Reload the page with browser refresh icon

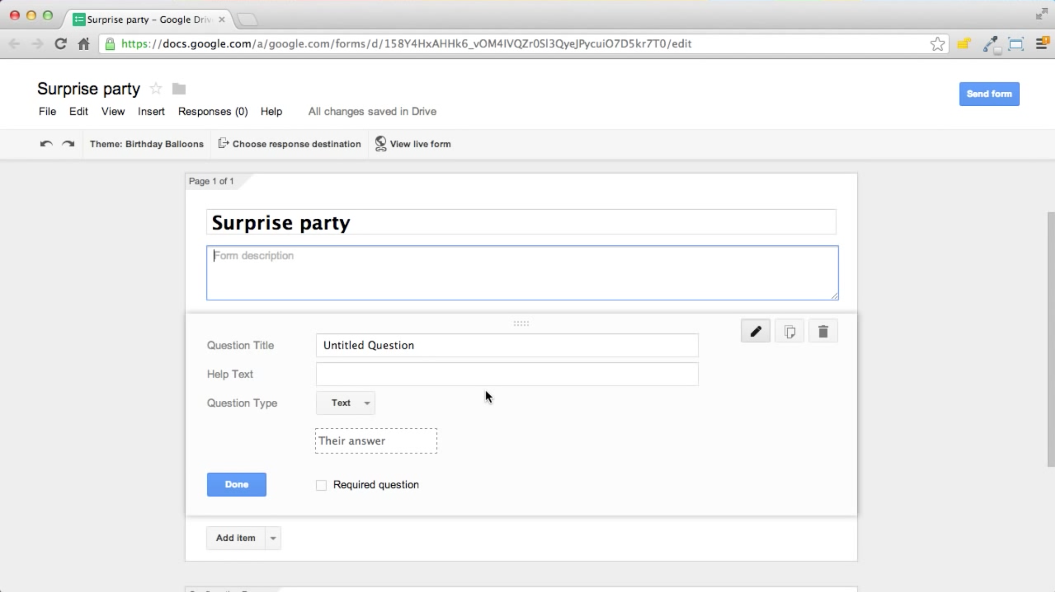click(60, 44)
